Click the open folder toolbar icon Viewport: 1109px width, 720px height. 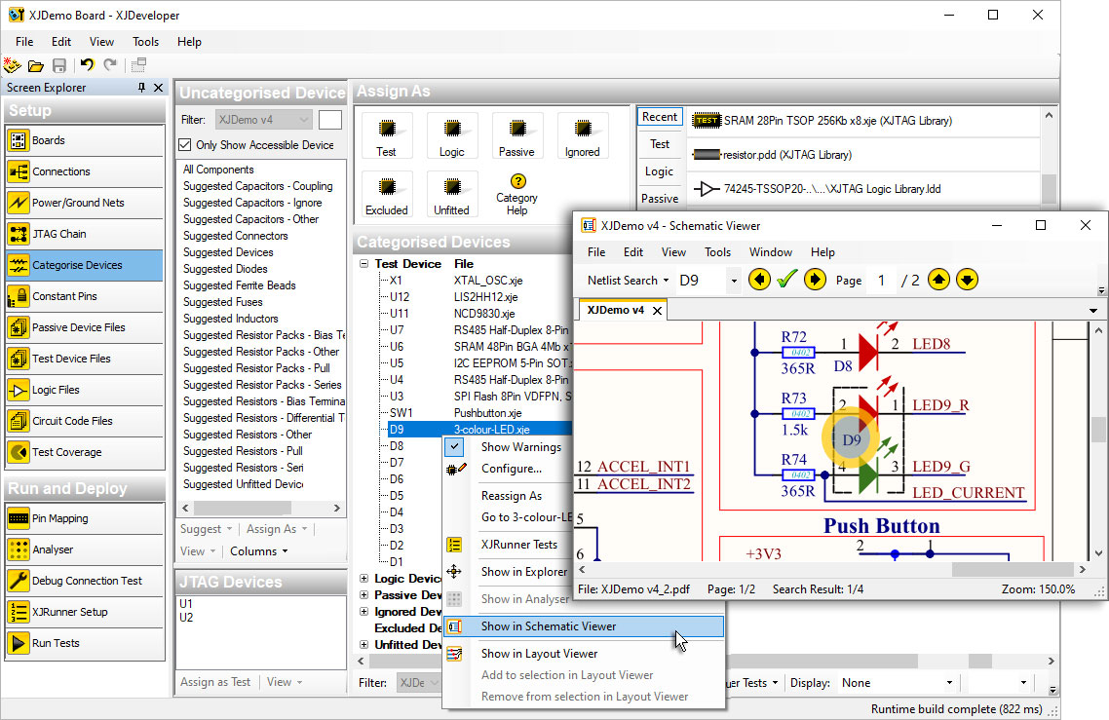pyautogui.click(x=35, y=66)
